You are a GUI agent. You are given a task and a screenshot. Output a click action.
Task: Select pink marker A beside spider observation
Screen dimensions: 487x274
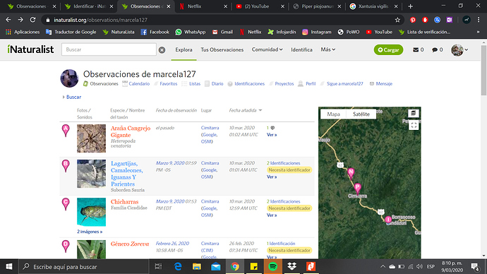pyautogui.click(x=66, y=130)
